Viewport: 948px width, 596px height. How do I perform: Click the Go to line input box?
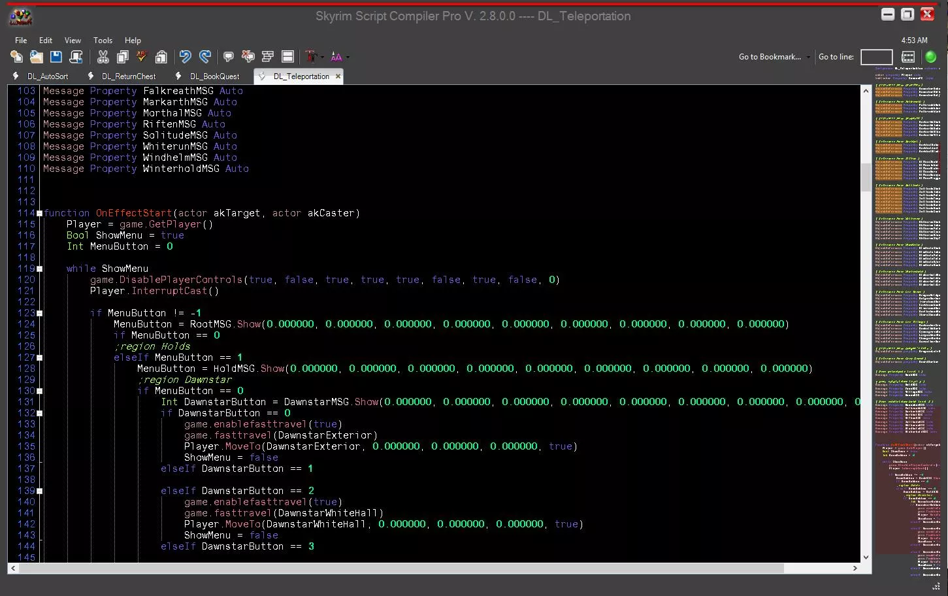coord(876,57)
